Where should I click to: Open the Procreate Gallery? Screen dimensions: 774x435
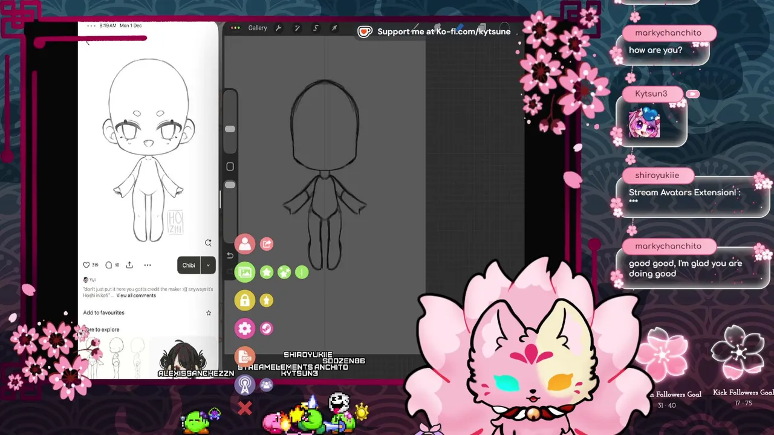click(x=257, y=28)
